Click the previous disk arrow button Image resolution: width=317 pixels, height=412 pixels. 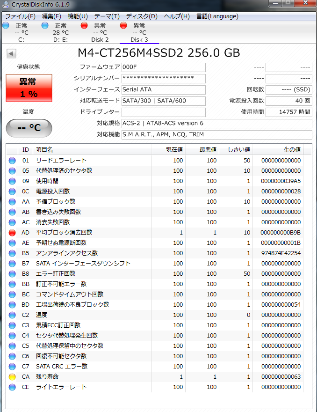coord(11,53)
